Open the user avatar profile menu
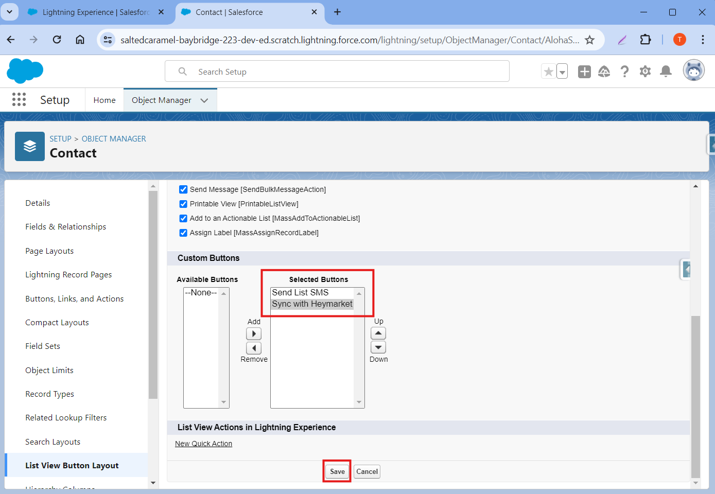Screen dimensions: 715x494 tap(693, 70)
